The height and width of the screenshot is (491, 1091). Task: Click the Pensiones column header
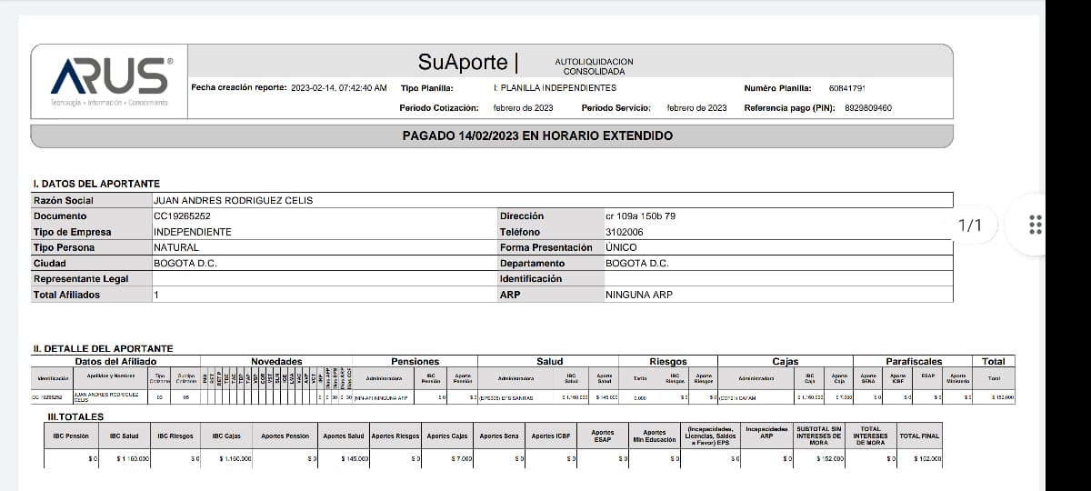415,362
